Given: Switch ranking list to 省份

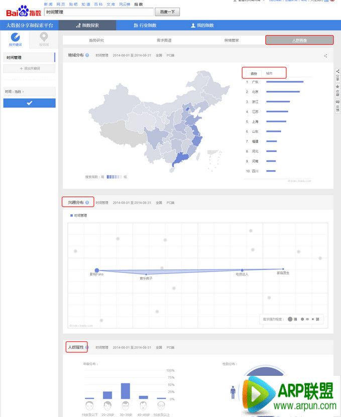Looking at the screenshot, I should [x=253, y=73].
